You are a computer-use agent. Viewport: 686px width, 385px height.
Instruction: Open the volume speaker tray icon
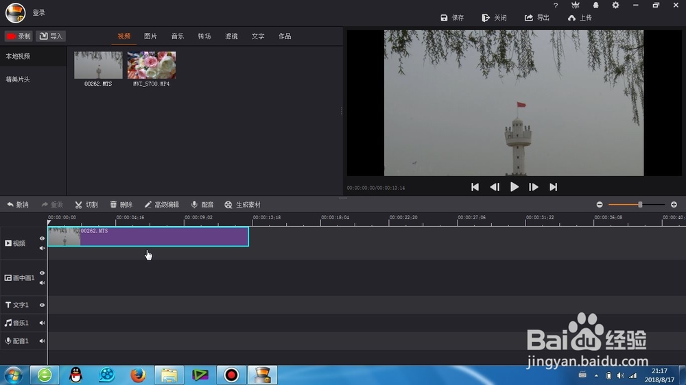tap(620, 375)
